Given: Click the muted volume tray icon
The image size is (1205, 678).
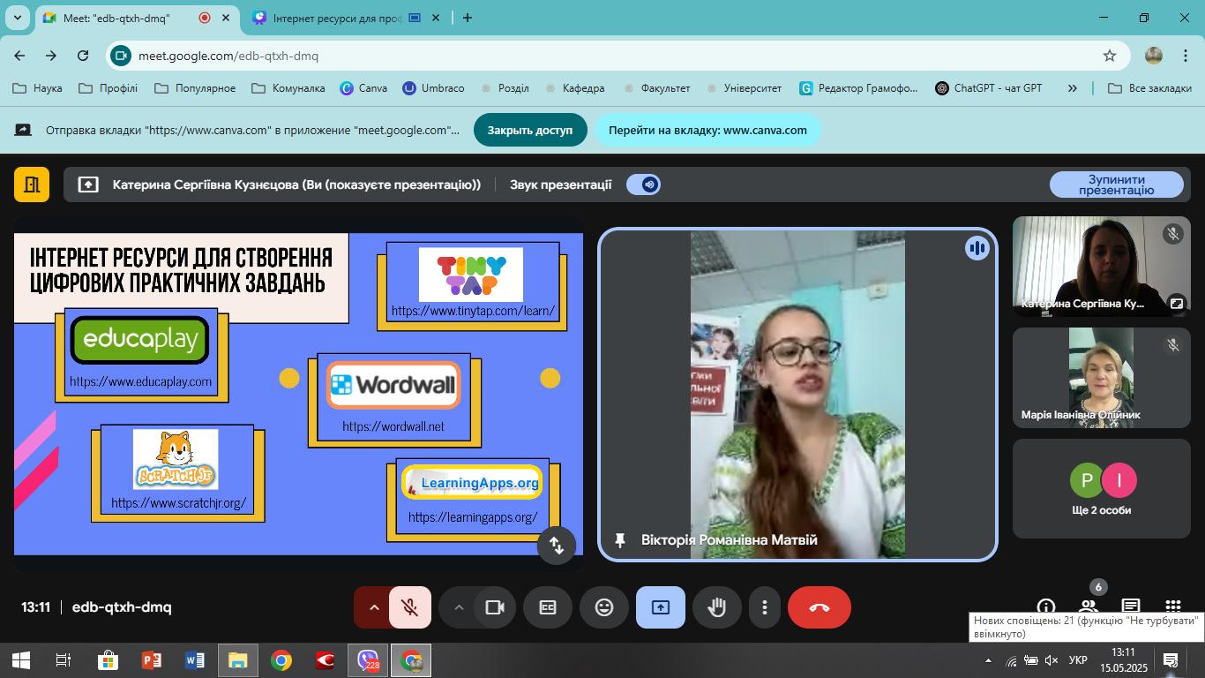Looking at the screenshot, I should pyautogui.click(x=1051, y=660).
